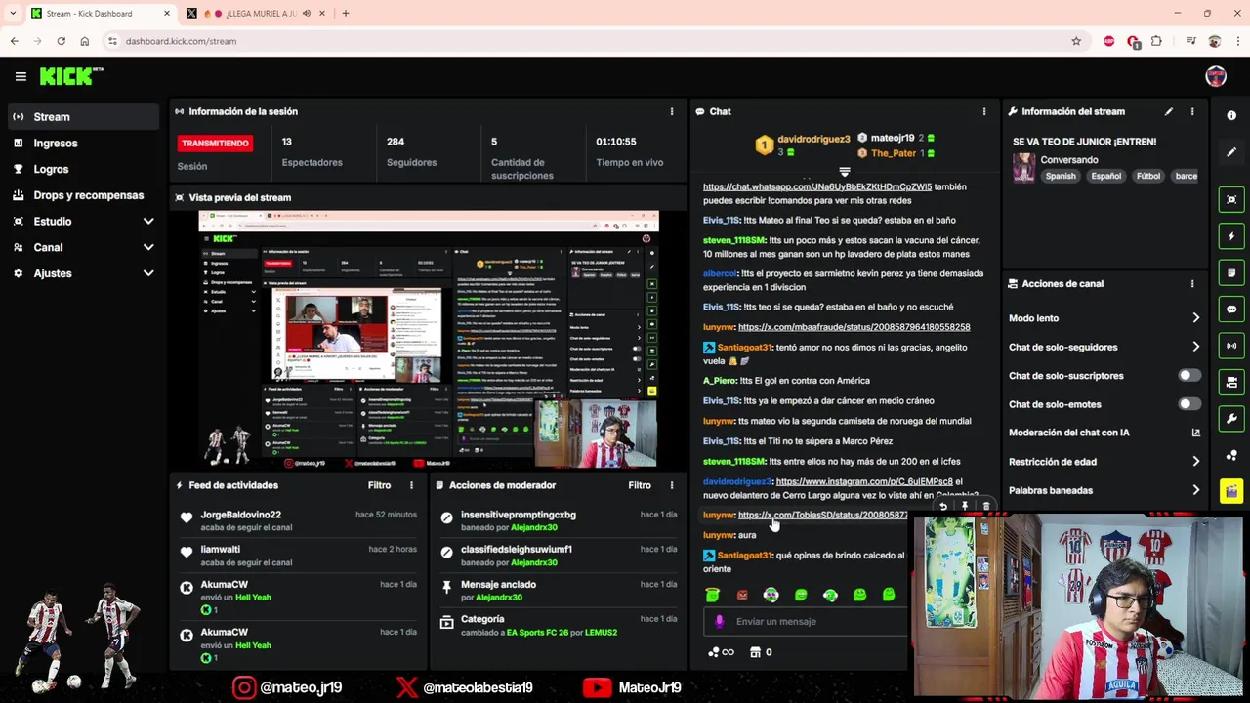The image size is (1250, 703).
Task: Open Filtro in moderator actions
Action: pyautogui.click(x=640, y=485)
